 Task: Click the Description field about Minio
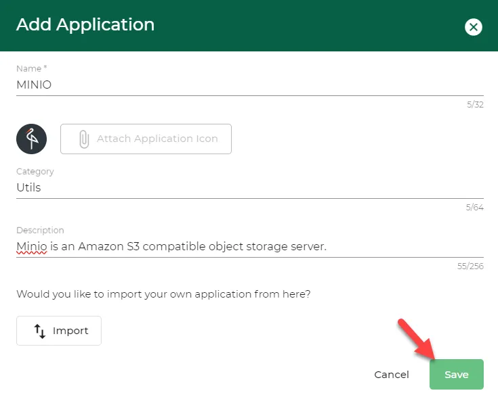249,246
